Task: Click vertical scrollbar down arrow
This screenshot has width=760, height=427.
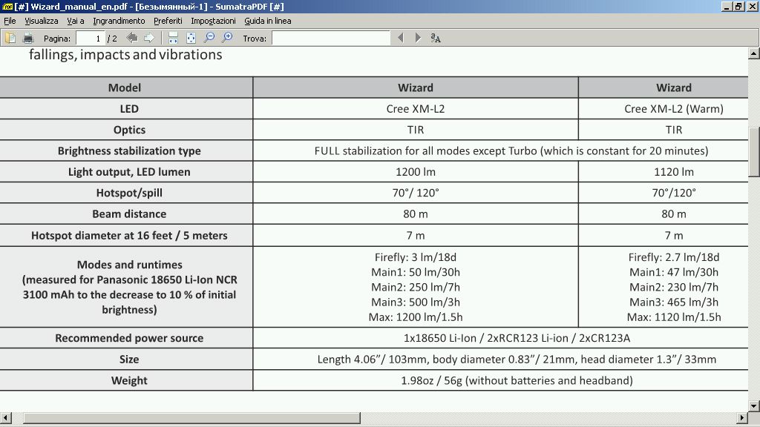Action: tap(754, 406)
